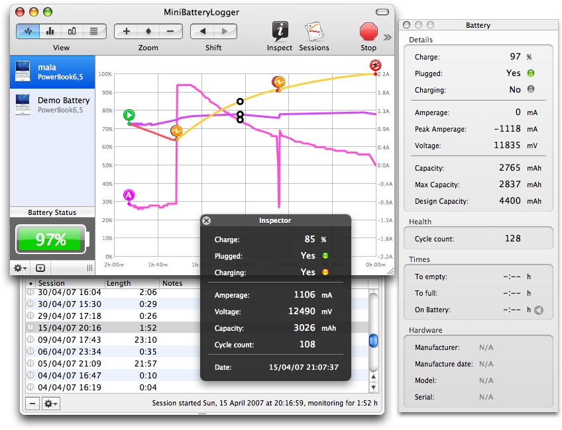
Task: Shift the graph left
Action: [x=202, y=31]
